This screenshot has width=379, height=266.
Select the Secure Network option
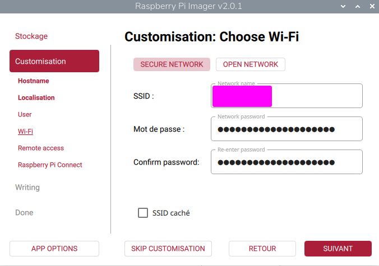tap(172, 64)
